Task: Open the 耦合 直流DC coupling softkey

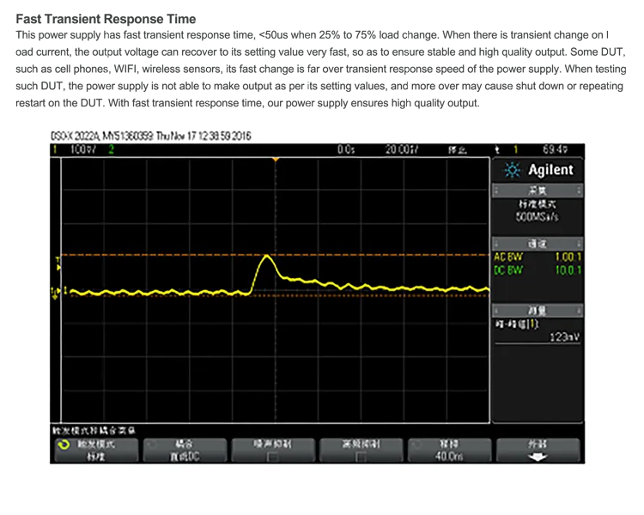Action: pos(184,451)
